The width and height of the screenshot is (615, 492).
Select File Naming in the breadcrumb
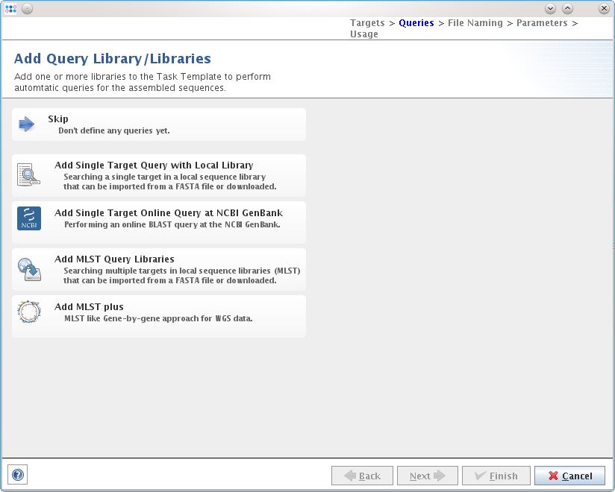(475, 22)
